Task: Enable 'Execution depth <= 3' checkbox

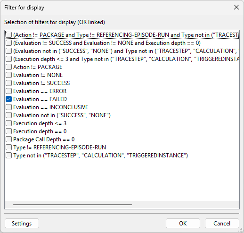Action: pos(8,123)
